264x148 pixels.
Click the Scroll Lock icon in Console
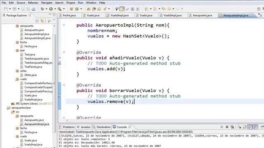click(x=245, y=127)
